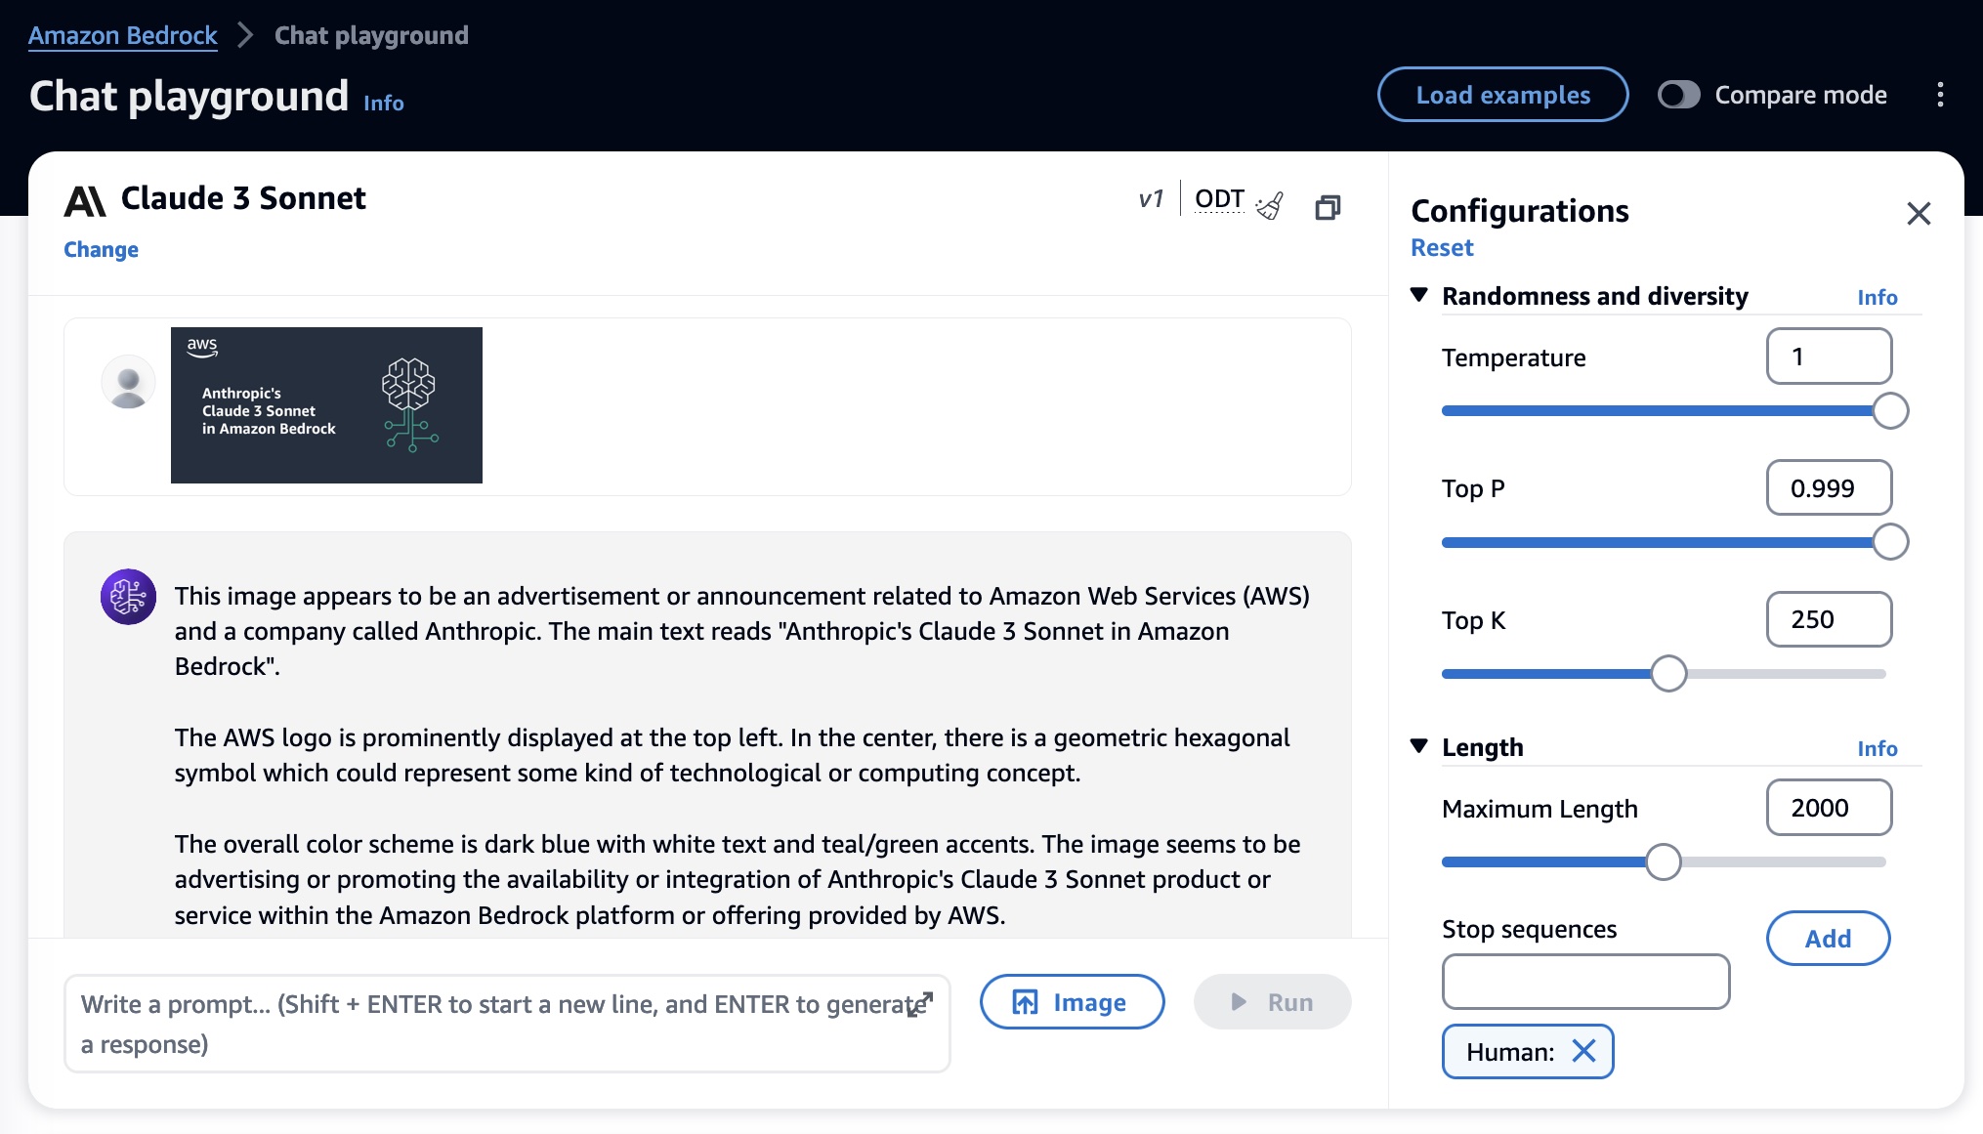This screenshot has height=1134, width=1983.
Task: Click Change model link
Action: coord(101,249)
